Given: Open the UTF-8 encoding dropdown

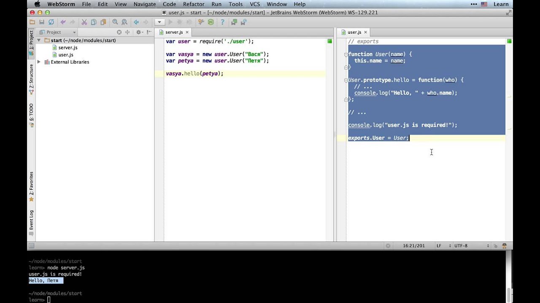Looking at the screenshot, I should (x=472, y=246).
